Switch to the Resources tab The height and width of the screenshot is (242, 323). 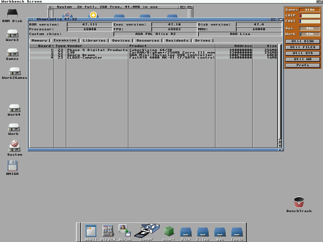pyautogui.click(x=148, y=41)
